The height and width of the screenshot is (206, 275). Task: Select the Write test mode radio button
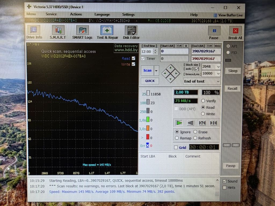pyautogui.click(x=203, y=114)
